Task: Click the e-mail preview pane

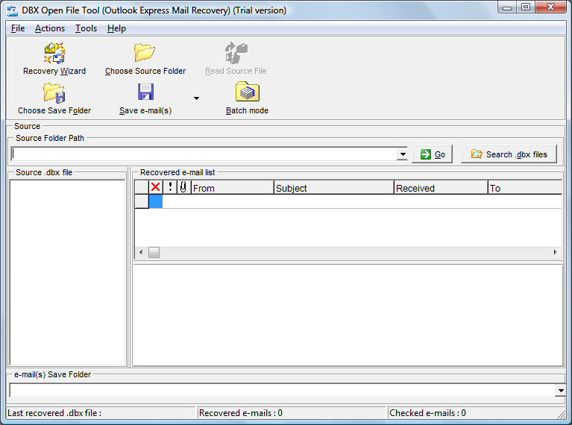Action: pos(348,315)
